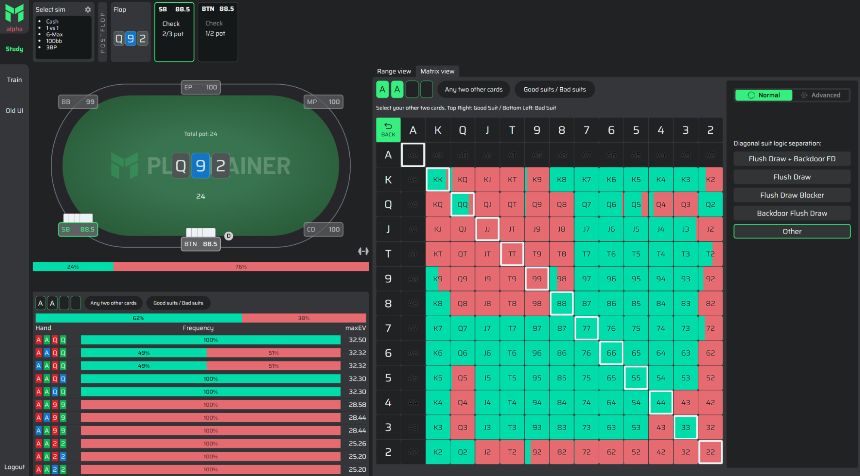Click the K2 cell in row K

710,179
